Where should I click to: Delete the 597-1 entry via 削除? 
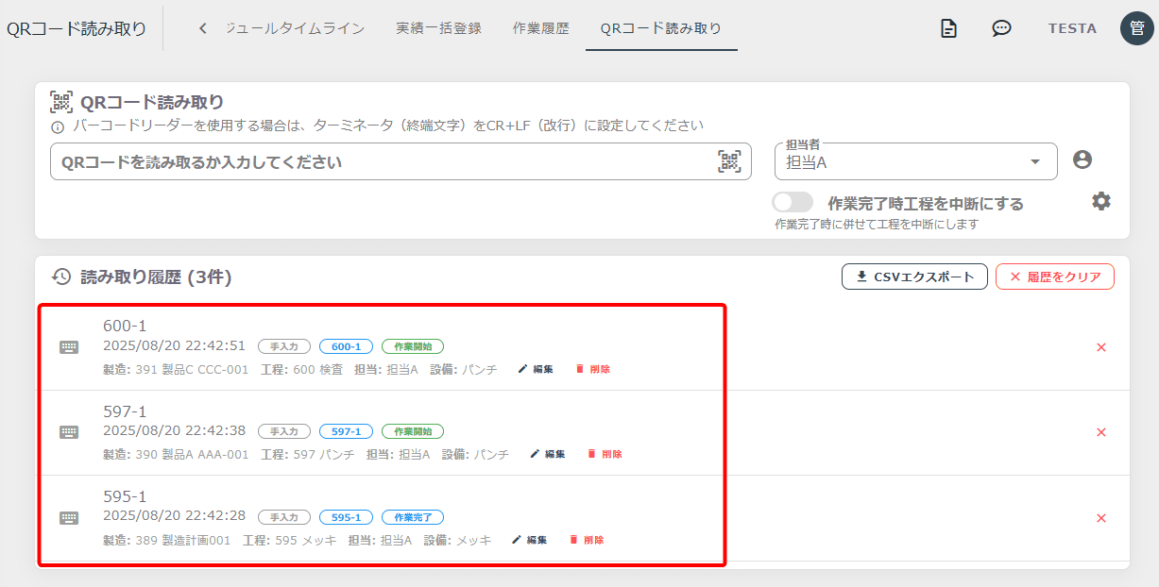605,454
